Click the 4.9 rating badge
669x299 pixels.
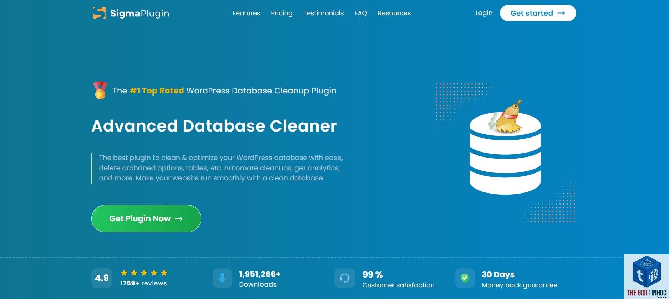click(x=102, y=278)
